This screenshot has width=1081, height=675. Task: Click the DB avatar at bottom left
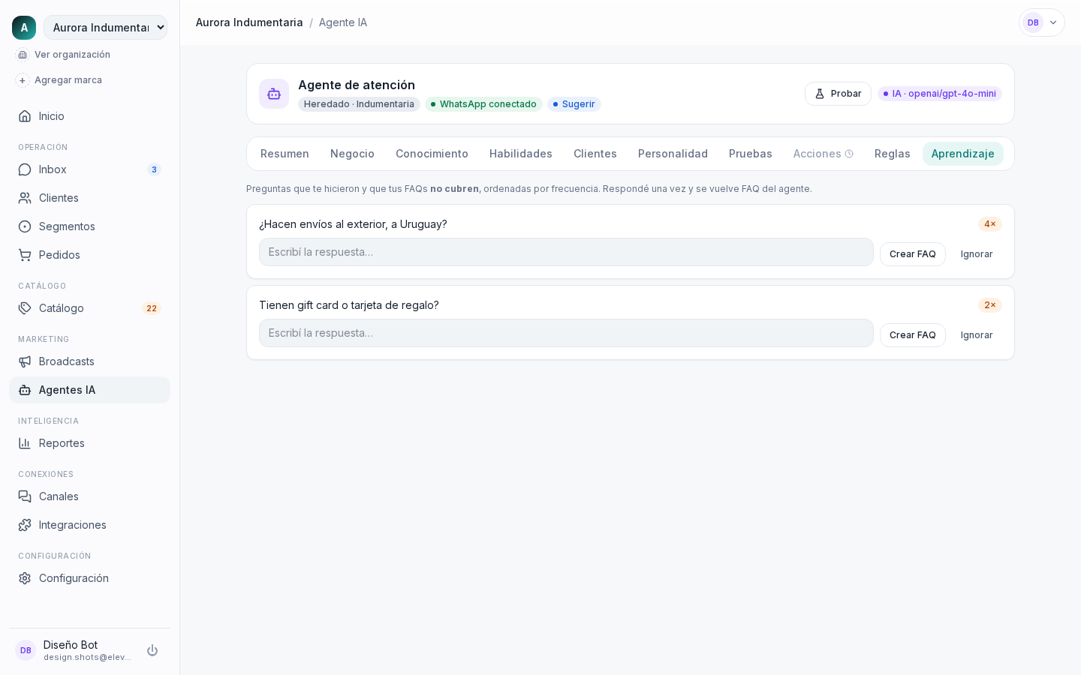click(x=26, y=650)
